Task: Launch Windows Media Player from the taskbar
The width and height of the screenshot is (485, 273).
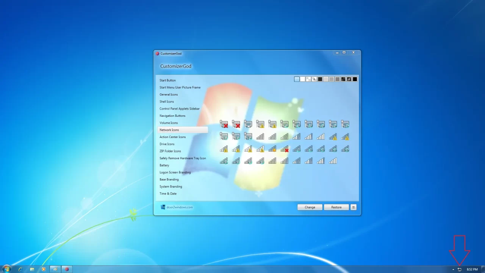Action: 44,269
